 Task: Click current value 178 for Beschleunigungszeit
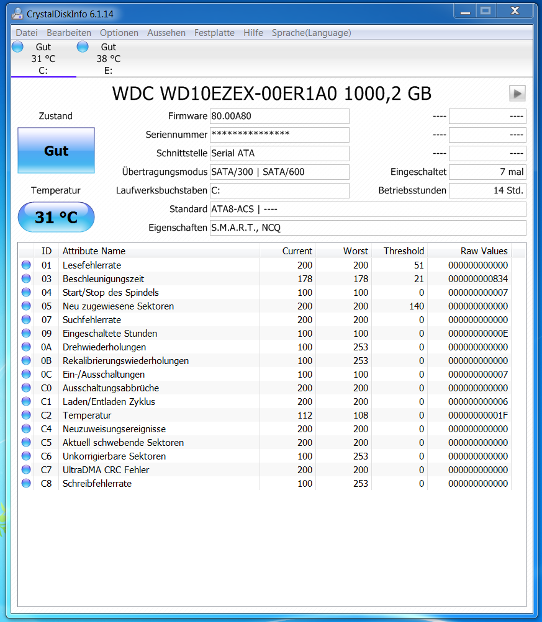pos(305,279)
